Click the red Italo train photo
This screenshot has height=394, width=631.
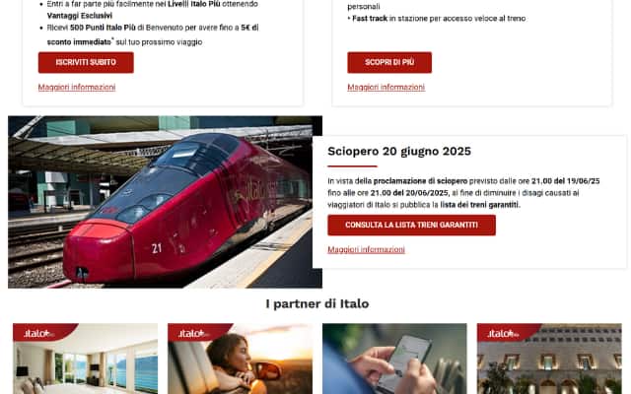click(165, 202)
